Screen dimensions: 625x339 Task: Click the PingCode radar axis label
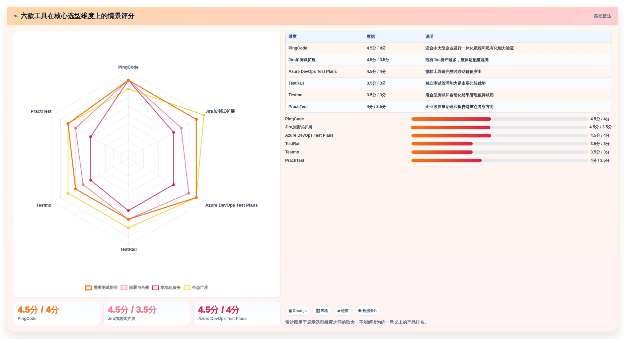pyautogui.click(x=128, y=67)
